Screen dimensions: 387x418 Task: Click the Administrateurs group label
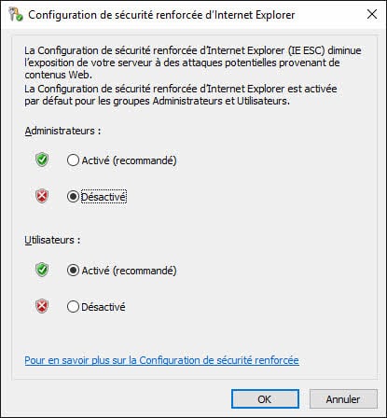tap(62, 131)
